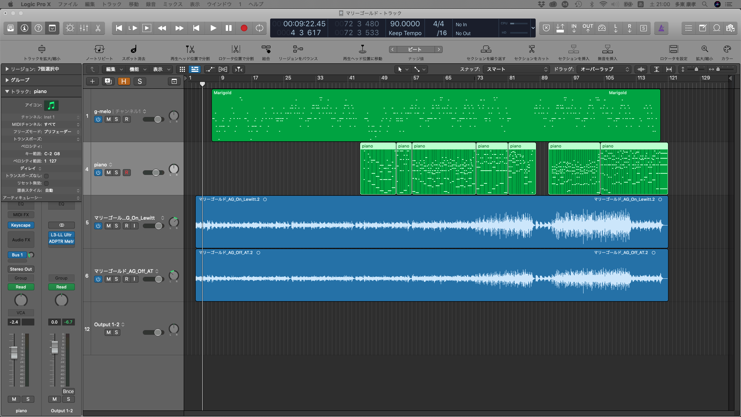The image size is (741, 417).
Task: Open the Mixer with sliders icon
Action: (84, 28)
